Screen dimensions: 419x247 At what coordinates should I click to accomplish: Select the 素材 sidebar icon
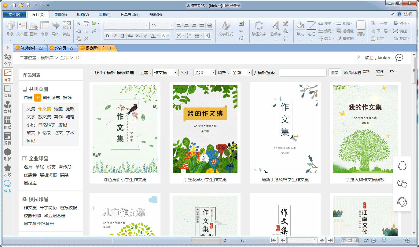[x=8, y=107]
